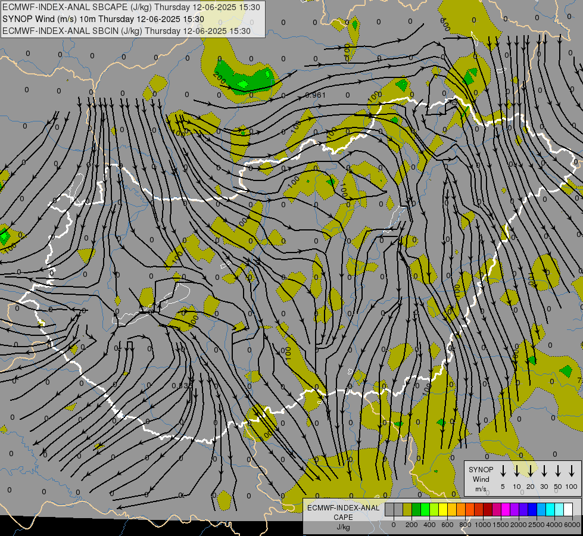Click the '200' contour label near green area

point(219,78)
